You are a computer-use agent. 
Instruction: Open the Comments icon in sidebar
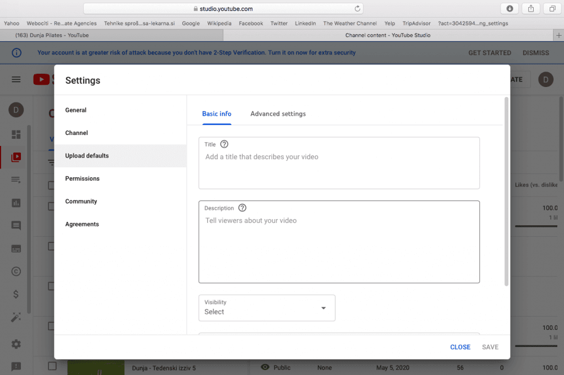coord(16,225)
